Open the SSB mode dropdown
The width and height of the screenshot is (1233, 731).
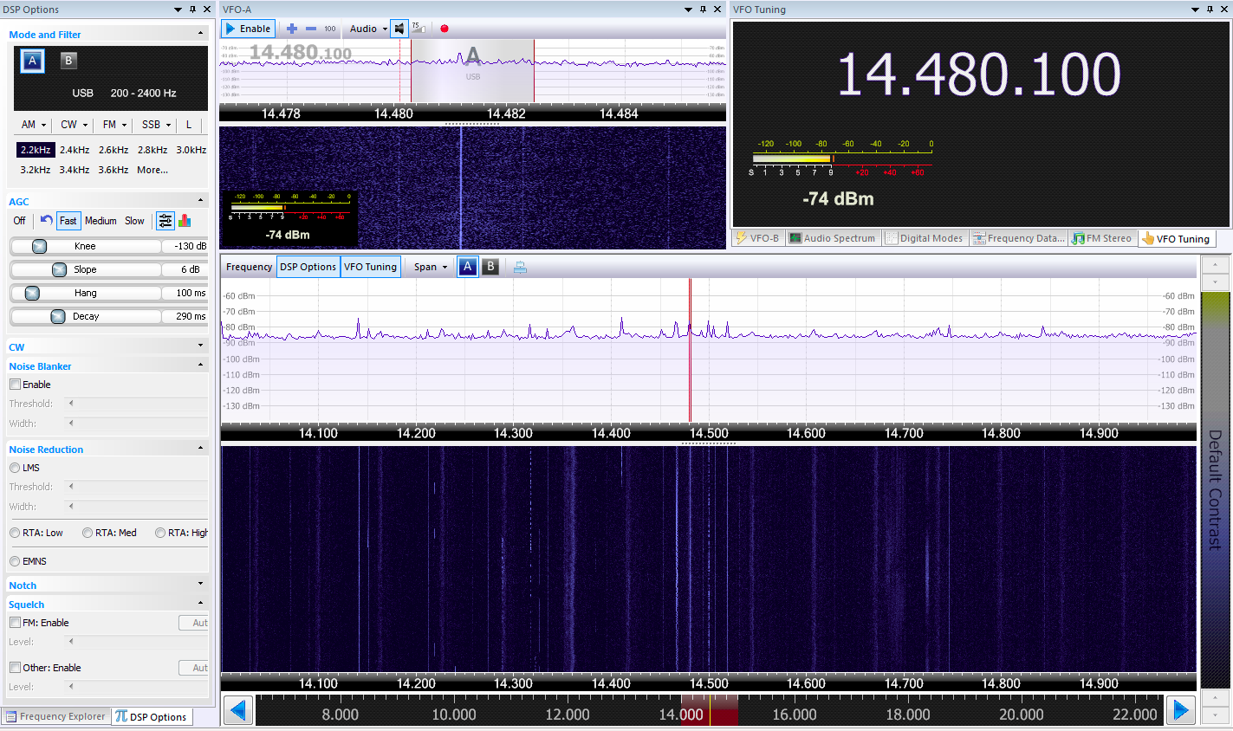(154, 125)
